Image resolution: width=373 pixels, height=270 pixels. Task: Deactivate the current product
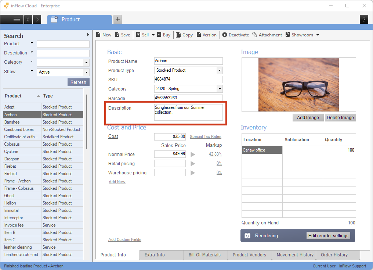pyautogui.click(x=235, y=35)
